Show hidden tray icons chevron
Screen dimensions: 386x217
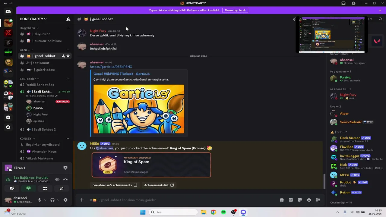[x=338, y=212]
